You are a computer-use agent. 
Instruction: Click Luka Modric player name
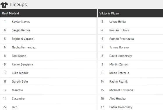pyautogui.click(x=20, y=73)
